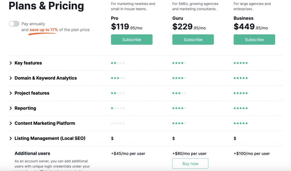Expand the Project features chevron
The image size is (291, 171).
[11, 93]
